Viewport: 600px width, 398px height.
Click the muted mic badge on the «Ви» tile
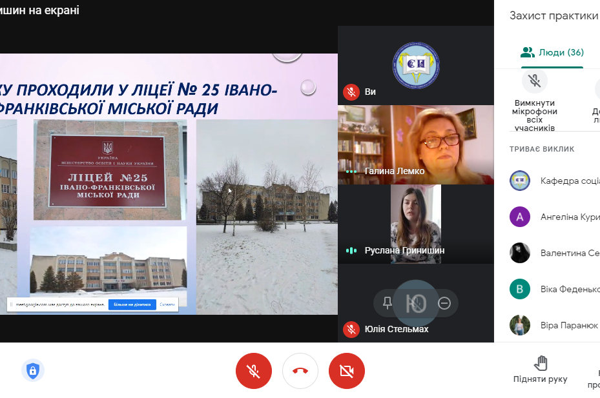pyautogui.click(x=351, y=92)
